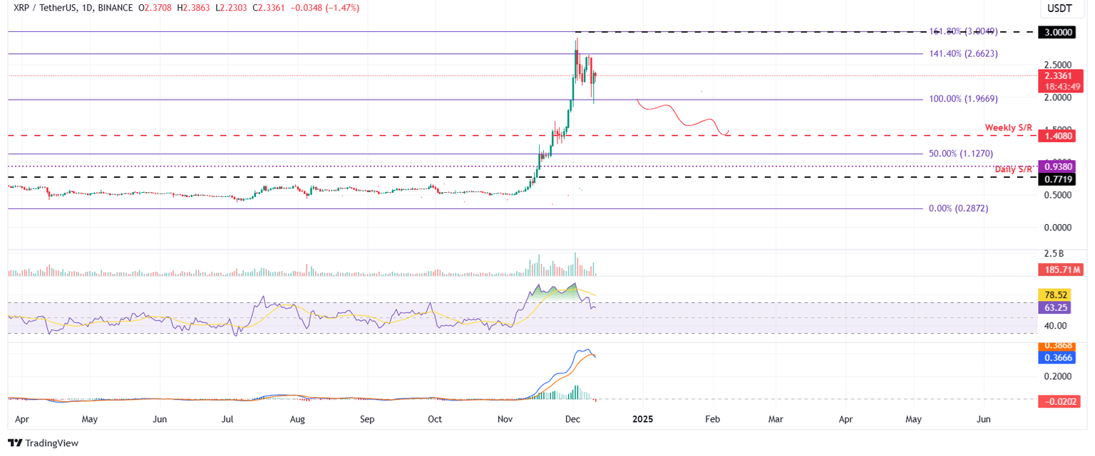
Task: Click the USDT currency button
Action: point(1060,9)
